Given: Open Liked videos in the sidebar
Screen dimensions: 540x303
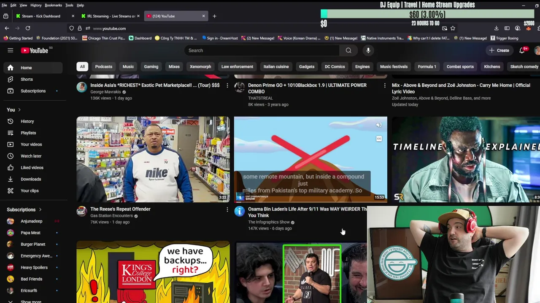Looking at the screenshot, I should tap(33, 167).
